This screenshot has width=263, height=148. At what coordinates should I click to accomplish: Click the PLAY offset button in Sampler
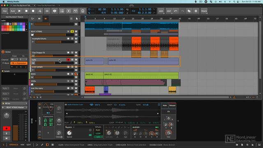[98, 130]
